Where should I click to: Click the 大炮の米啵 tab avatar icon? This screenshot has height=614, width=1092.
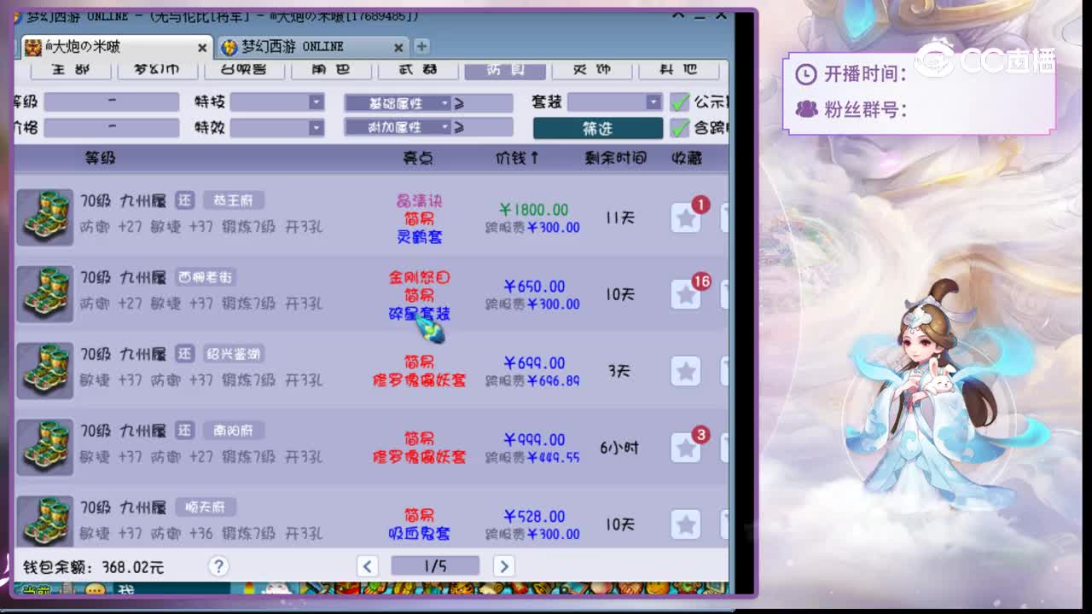coord(33,46)
